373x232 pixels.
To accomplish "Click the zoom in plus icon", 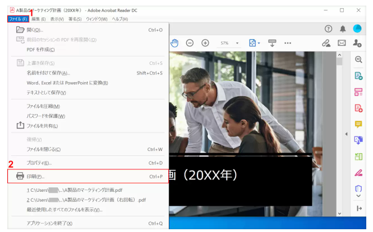I will (x=205, y=43).
